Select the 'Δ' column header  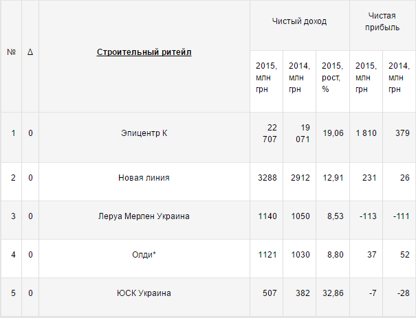(x=30, y=52)
